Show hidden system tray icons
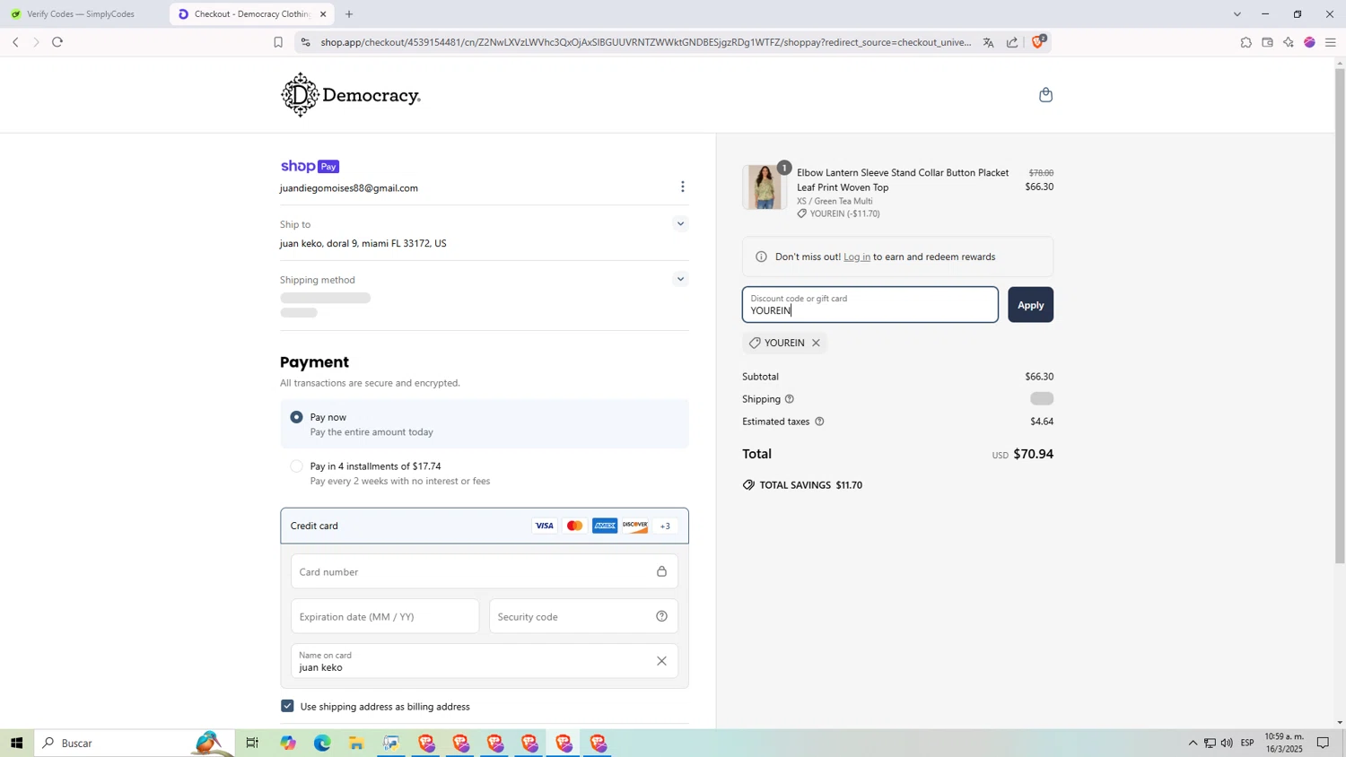Viewport: 1346px width, 757px height. (1193, 743)
